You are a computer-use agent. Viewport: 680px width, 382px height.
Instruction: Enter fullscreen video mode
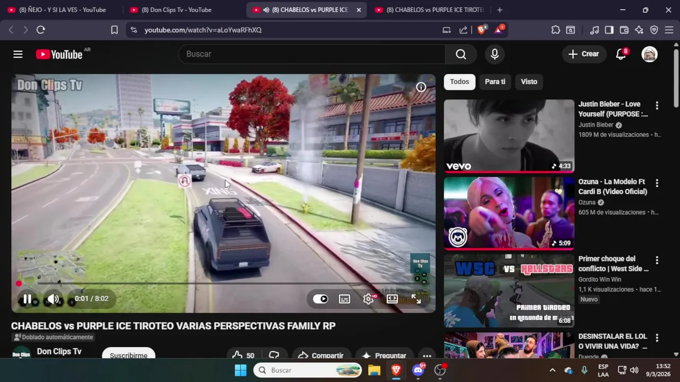click(x=416, y=299)
